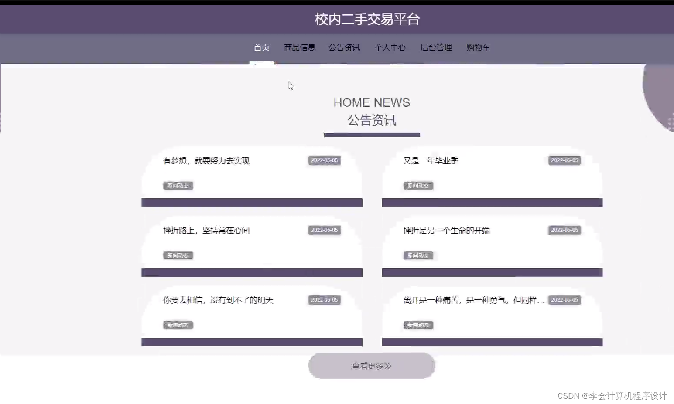Click the 校内二手交易平台 site title
The image size is (674, 404).
point(366,19)
